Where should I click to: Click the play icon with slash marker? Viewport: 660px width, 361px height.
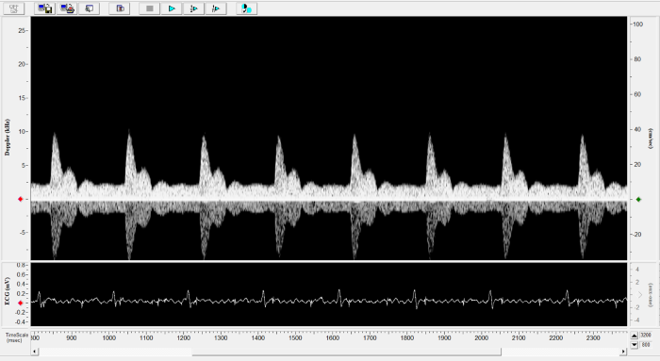pyautogui.click(x=216, y=8)
